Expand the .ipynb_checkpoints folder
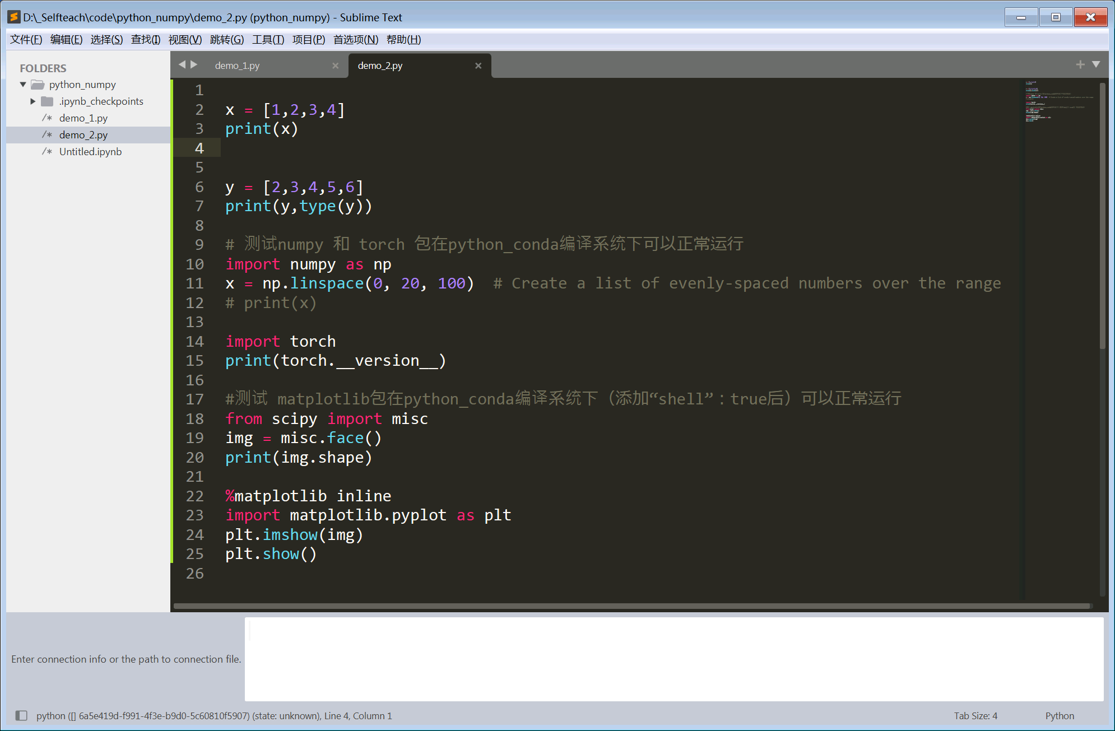 (x=32, y=101)
